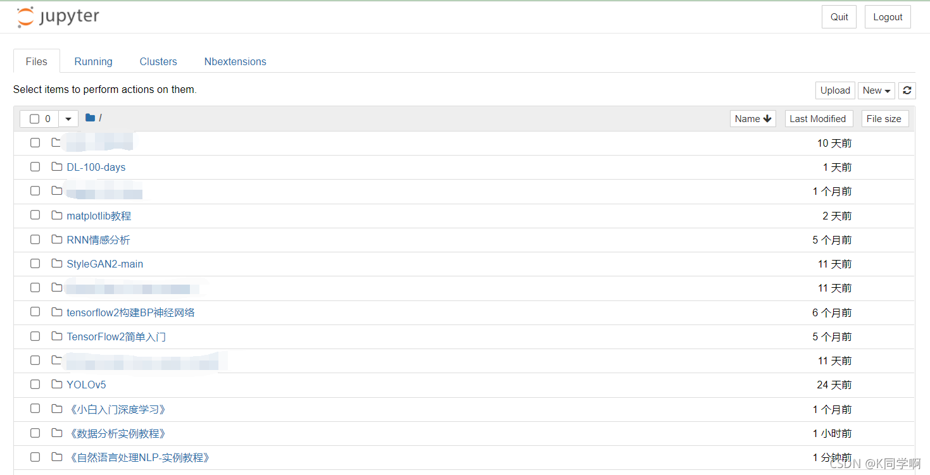Open the 《自然语言处理NLP-实例教程》 folder
This screenshot has height=475, width=930.
[139, 457]
